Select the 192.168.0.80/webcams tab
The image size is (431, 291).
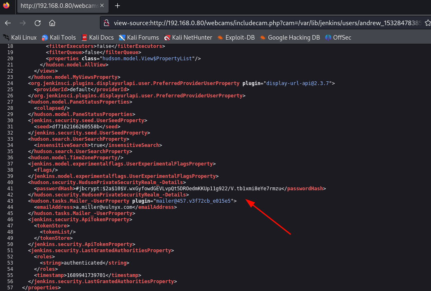pos(63,6)
